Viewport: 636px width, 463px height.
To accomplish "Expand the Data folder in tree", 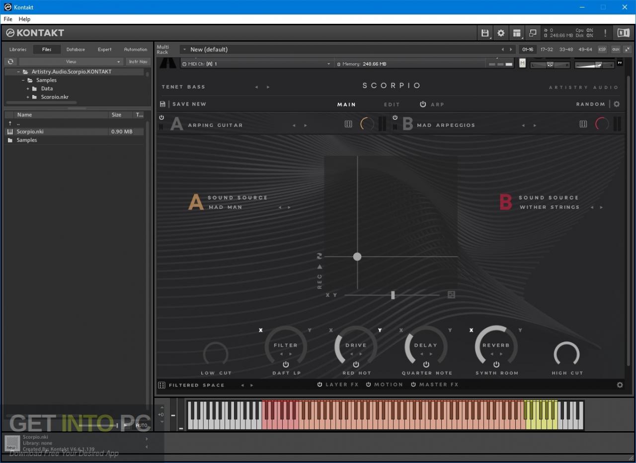I will coord(28,89).
